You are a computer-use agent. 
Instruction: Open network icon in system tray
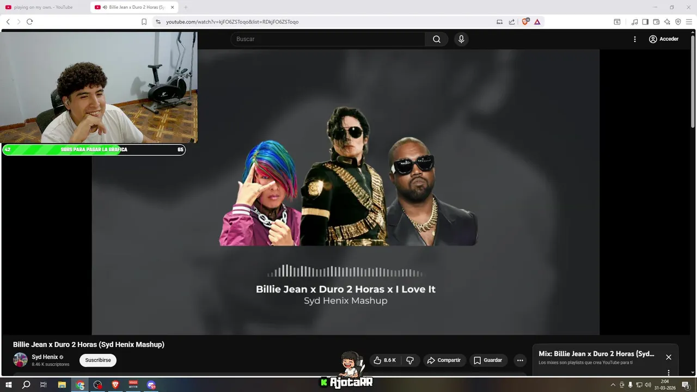639,385
